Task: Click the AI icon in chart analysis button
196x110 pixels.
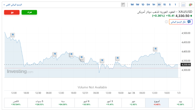Action: 189,22
